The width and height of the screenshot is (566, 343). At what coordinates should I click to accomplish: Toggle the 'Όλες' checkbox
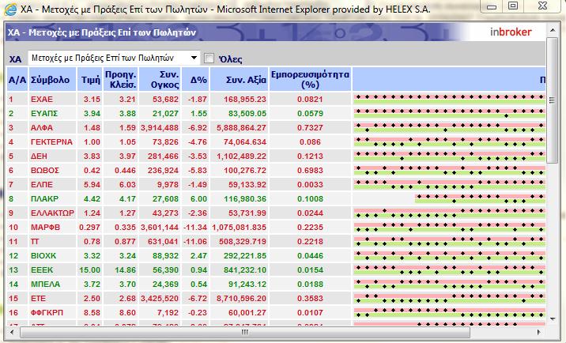(x=209, y=58)
